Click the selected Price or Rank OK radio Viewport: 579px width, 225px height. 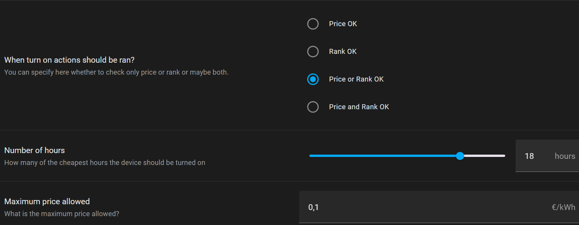pos(313,79)
